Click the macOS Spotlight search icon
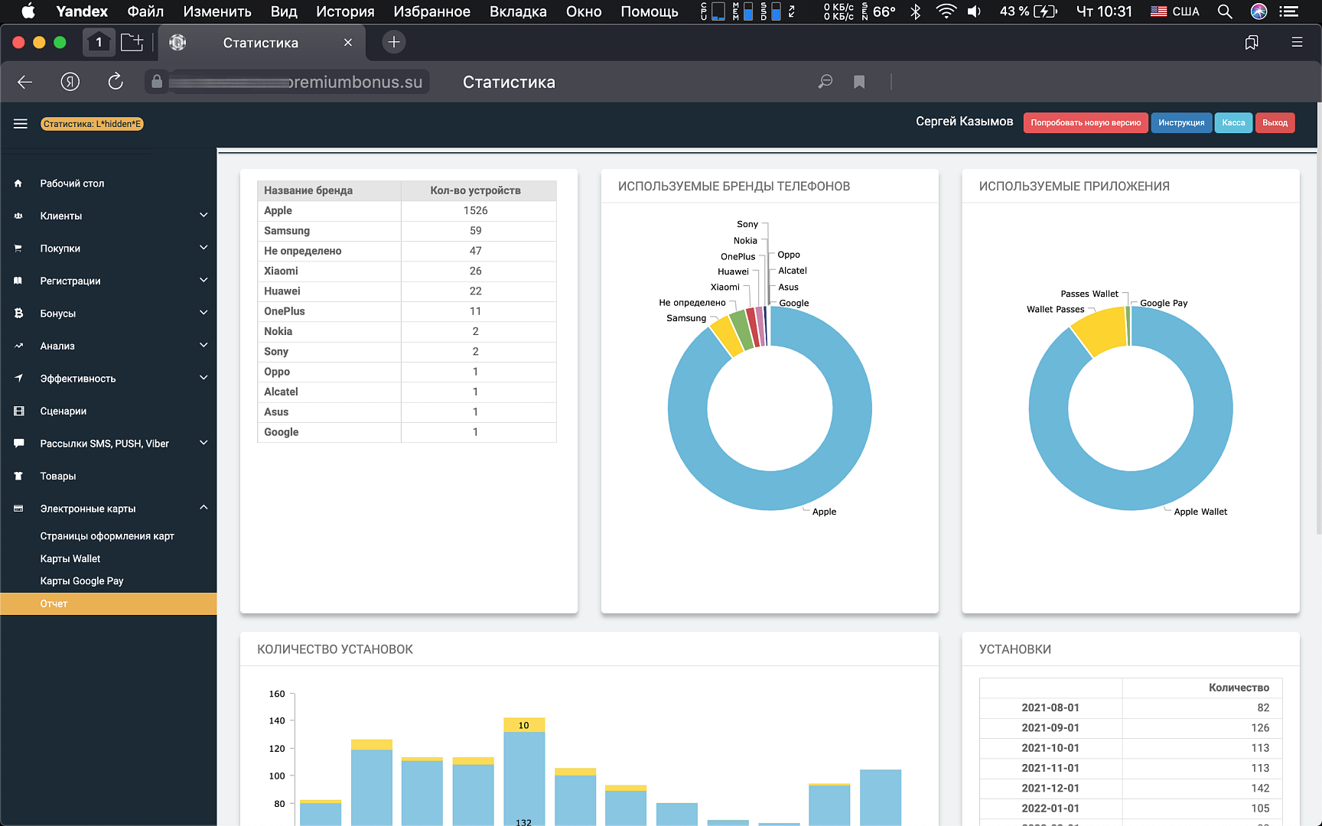The image size is (1322, 826). (1225, 11)
